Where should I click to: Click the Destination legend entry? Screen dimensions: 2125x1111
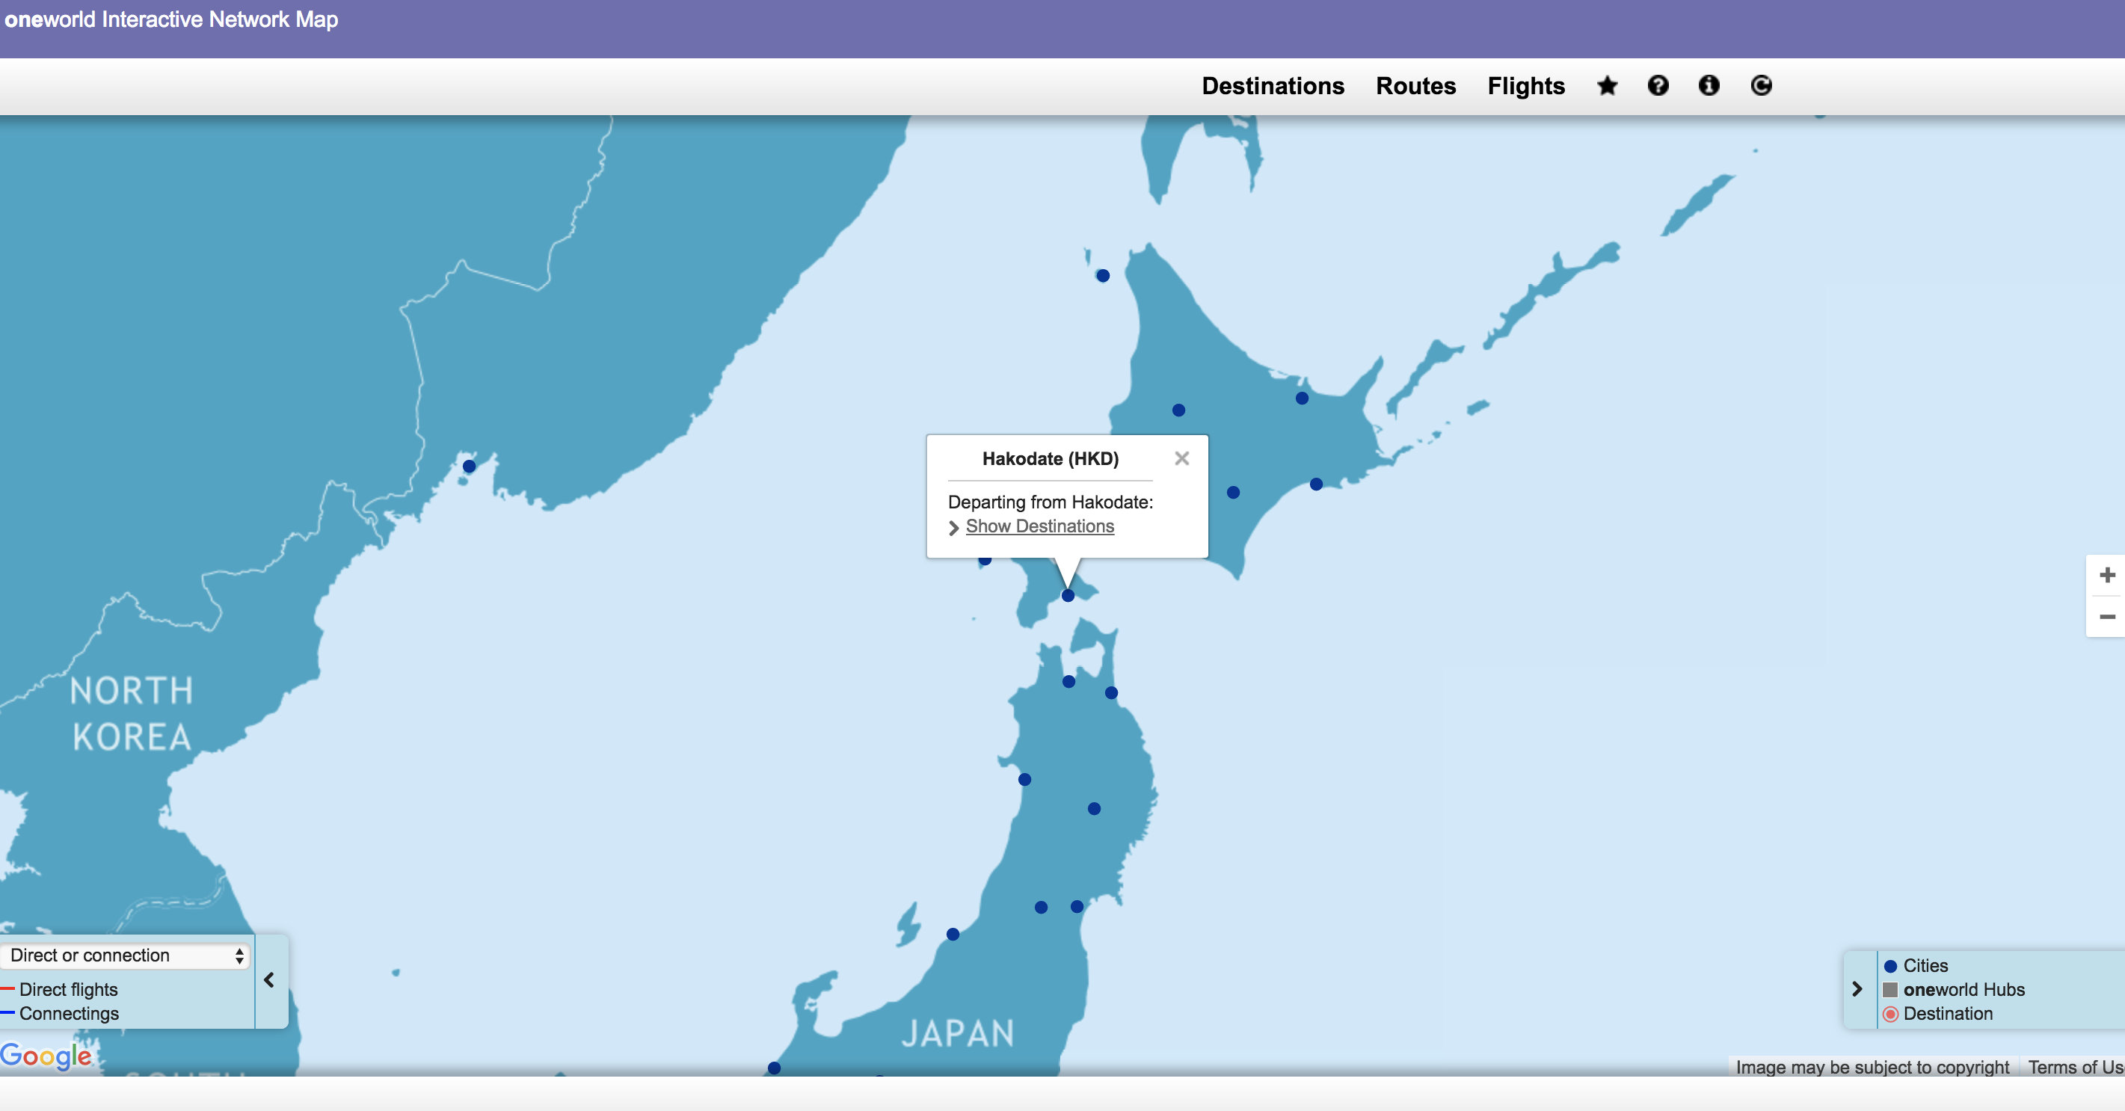[1948, 1013]
